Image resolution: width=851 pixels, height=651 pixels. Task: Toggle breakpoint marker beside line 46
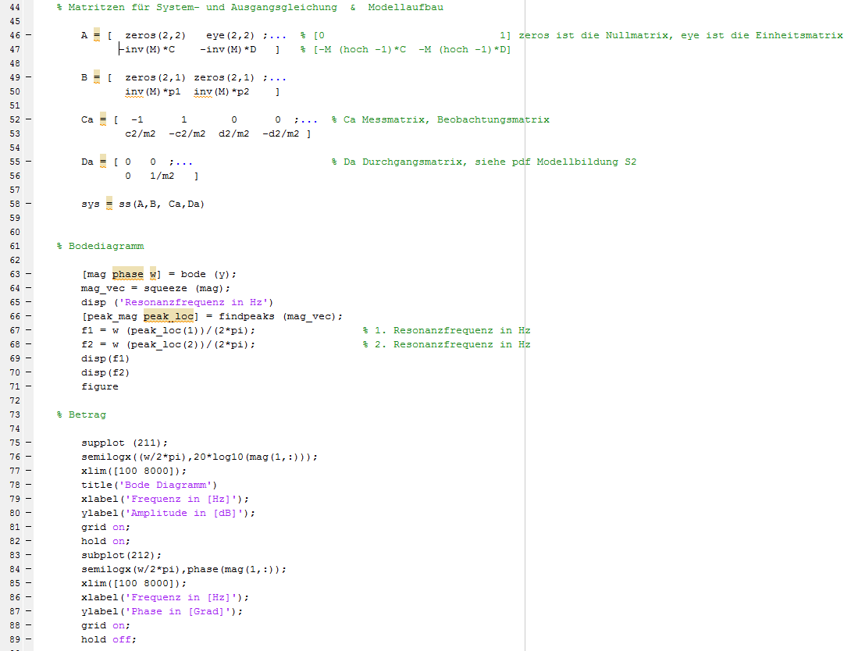(x=28, y=35)
